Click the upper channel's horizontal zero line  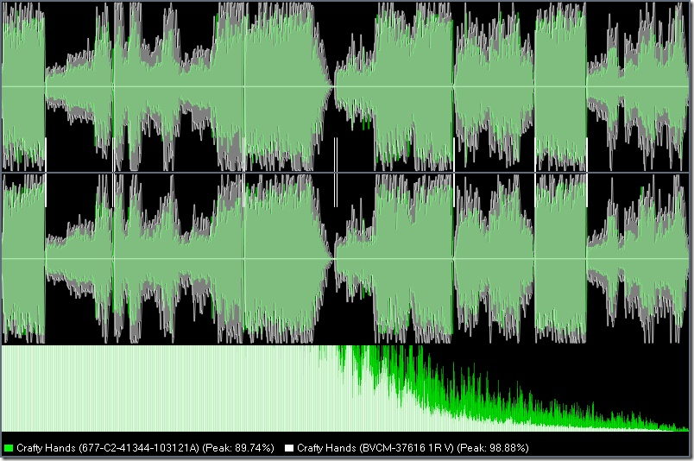click(345, 86)
